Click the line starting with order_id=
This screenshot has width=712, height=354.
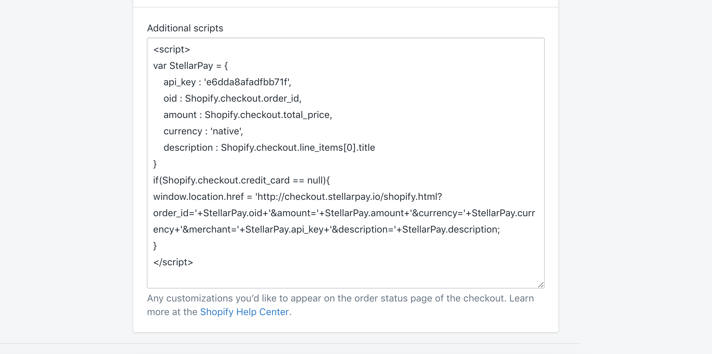(x=344, y=213)
